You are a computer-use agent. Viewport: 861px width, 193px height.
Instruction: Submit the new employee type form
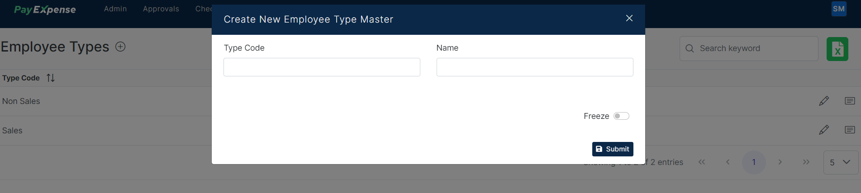click(x=613, y=149)
